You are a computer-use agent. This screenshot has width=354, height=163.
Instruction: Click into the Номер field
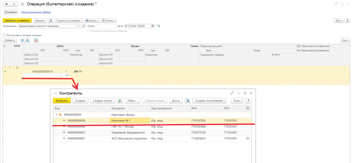pyautogui.click(x=106, y=26)
